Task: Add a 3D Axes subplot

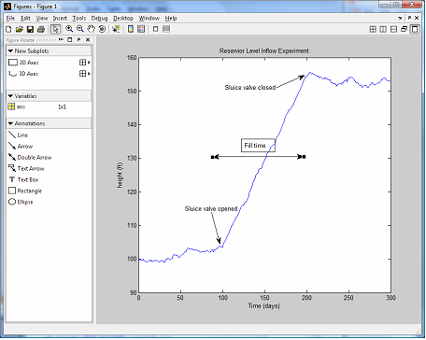Action: pyautogui.click(x=23, y=74)
